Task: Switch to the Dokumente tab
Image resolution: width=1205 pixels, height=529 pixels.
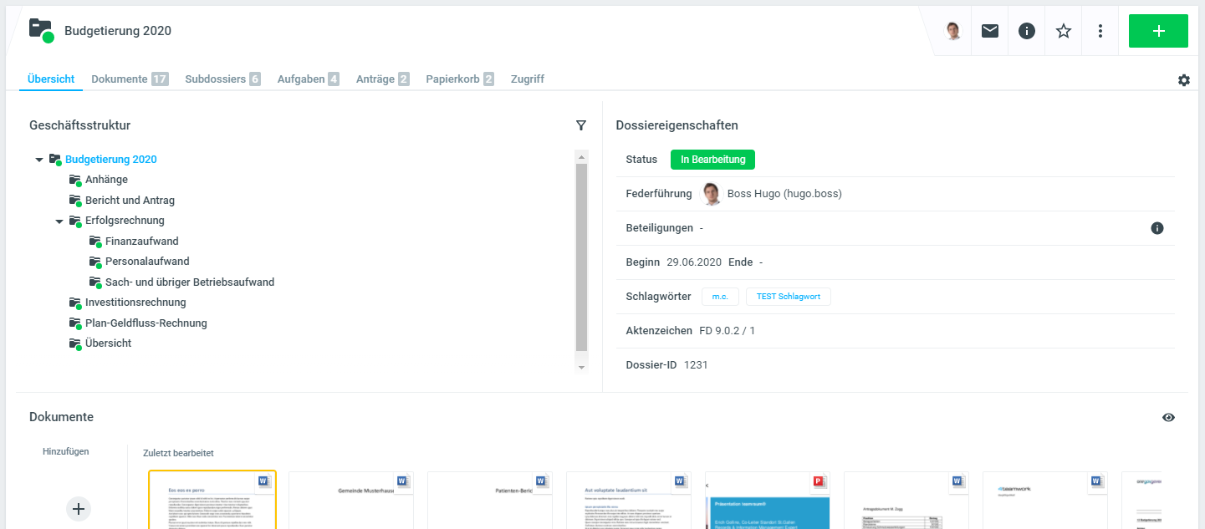Action: (120, 79)
